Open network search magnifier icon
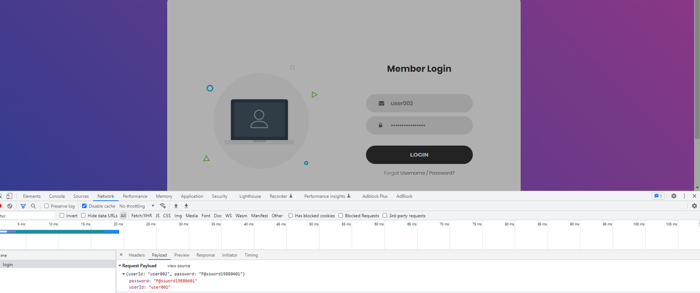 (x=33, y=206)
